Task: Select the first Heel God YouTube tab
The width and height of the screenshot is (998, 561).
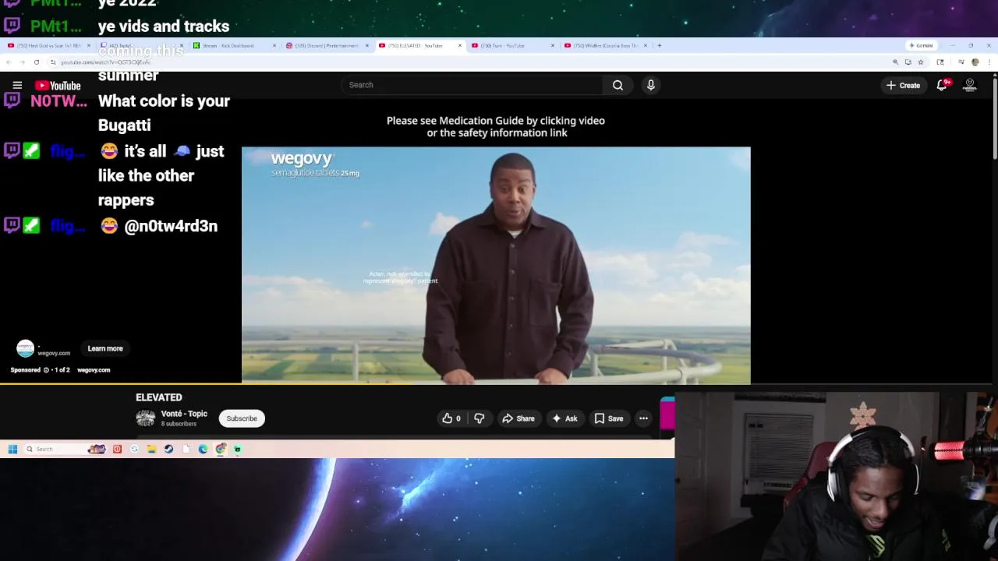Action: tap(47, 45)
